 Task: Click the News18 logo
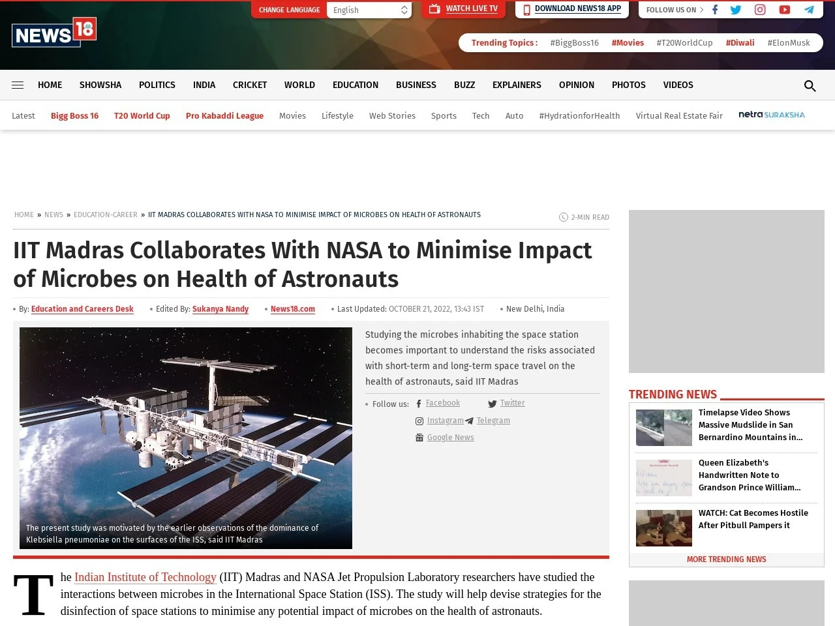pos(54,33)
